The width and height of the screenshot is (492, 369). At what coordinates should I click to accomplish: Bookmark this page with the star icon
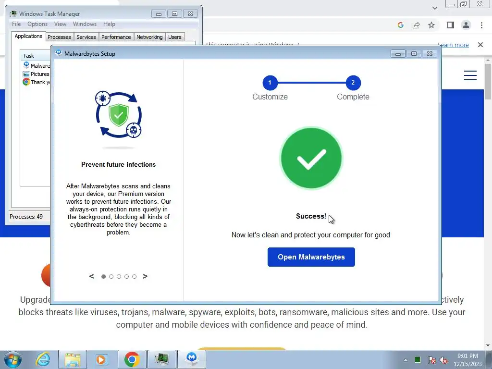tap(431, 25)
